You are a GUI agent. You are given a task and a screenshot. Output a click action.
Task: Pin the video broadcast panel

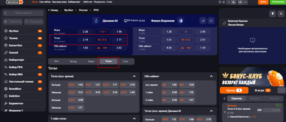click(x=272, y=13)
